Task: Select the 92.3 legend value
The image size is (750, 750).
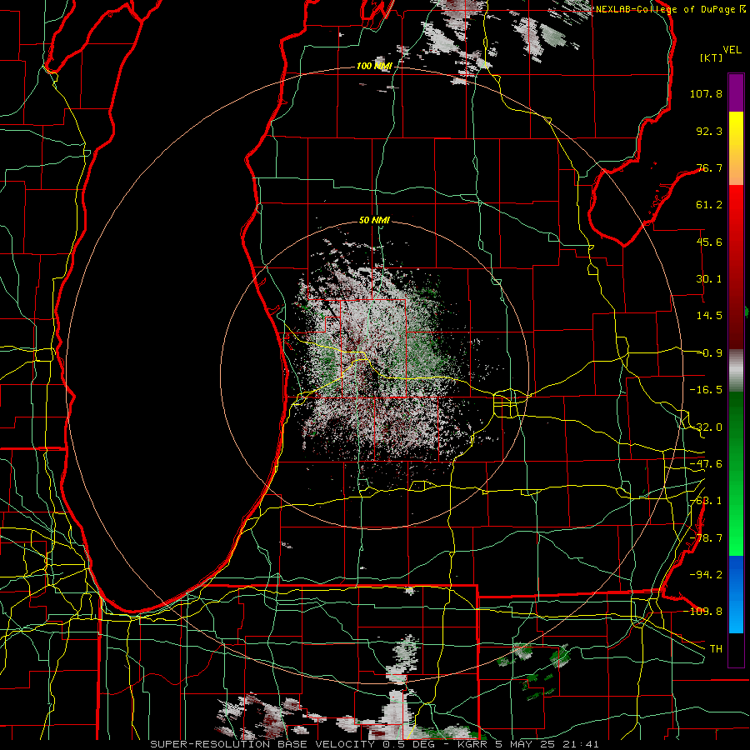Action: (709, 131)
